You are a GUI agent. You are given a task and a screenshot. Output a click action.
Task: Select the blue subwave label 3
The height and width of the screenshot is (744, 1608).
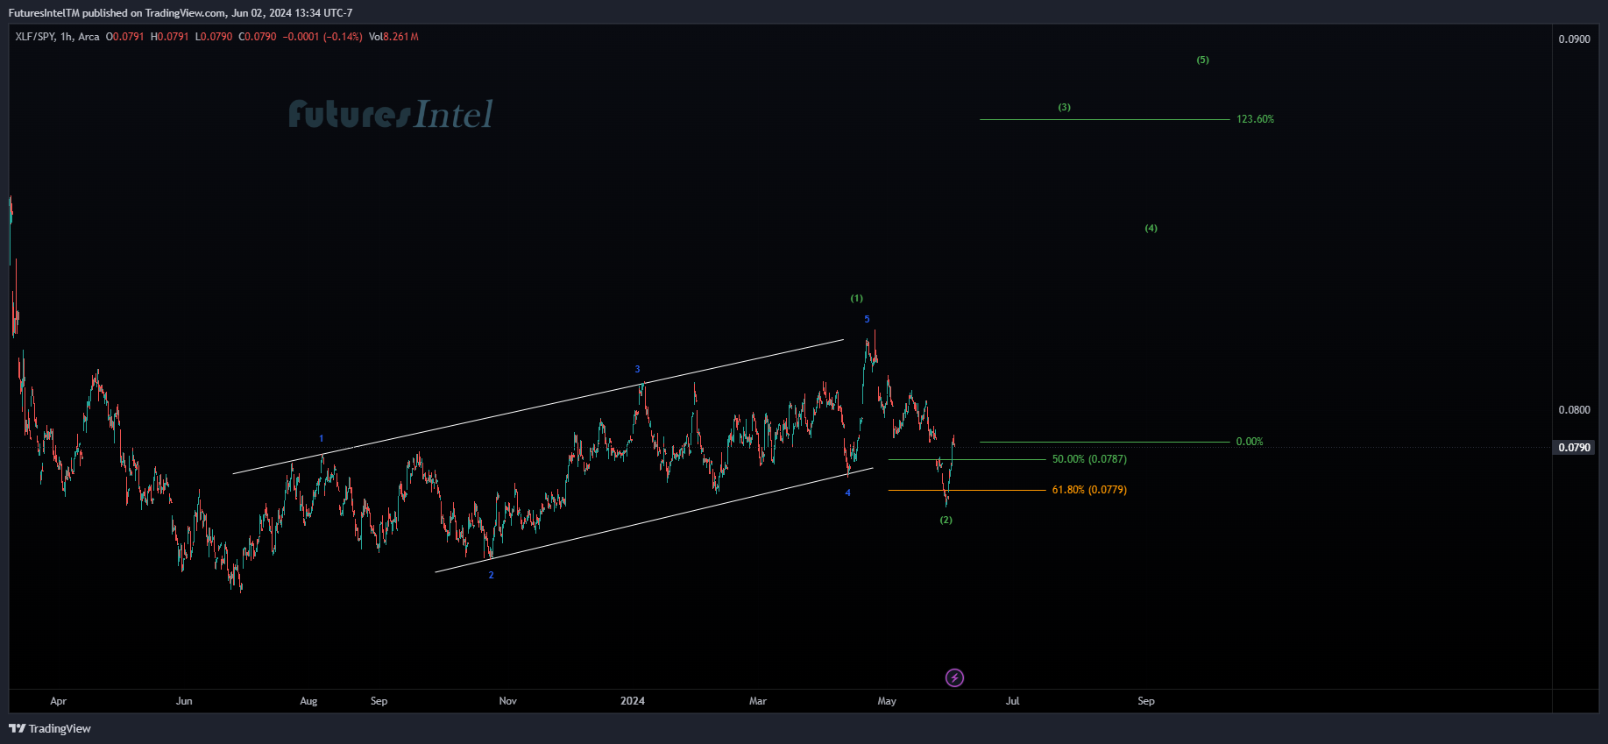pyautogui.click(x=637, y=369)
